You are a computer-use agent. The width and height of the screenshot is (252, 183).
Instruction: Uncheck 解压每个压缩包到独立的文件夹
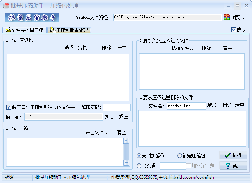9,107
